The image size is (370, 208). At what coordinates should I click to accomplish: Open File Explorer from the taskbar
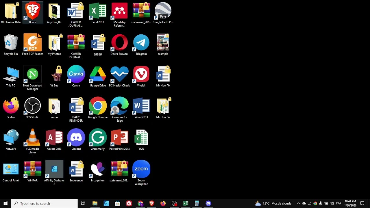coord(95,203)
